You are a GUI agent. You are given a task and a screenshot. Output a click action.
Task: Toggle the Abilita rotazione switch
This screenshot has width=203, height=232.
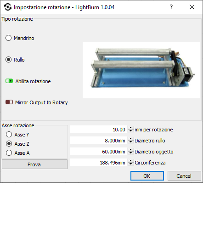tap(9, 81)
